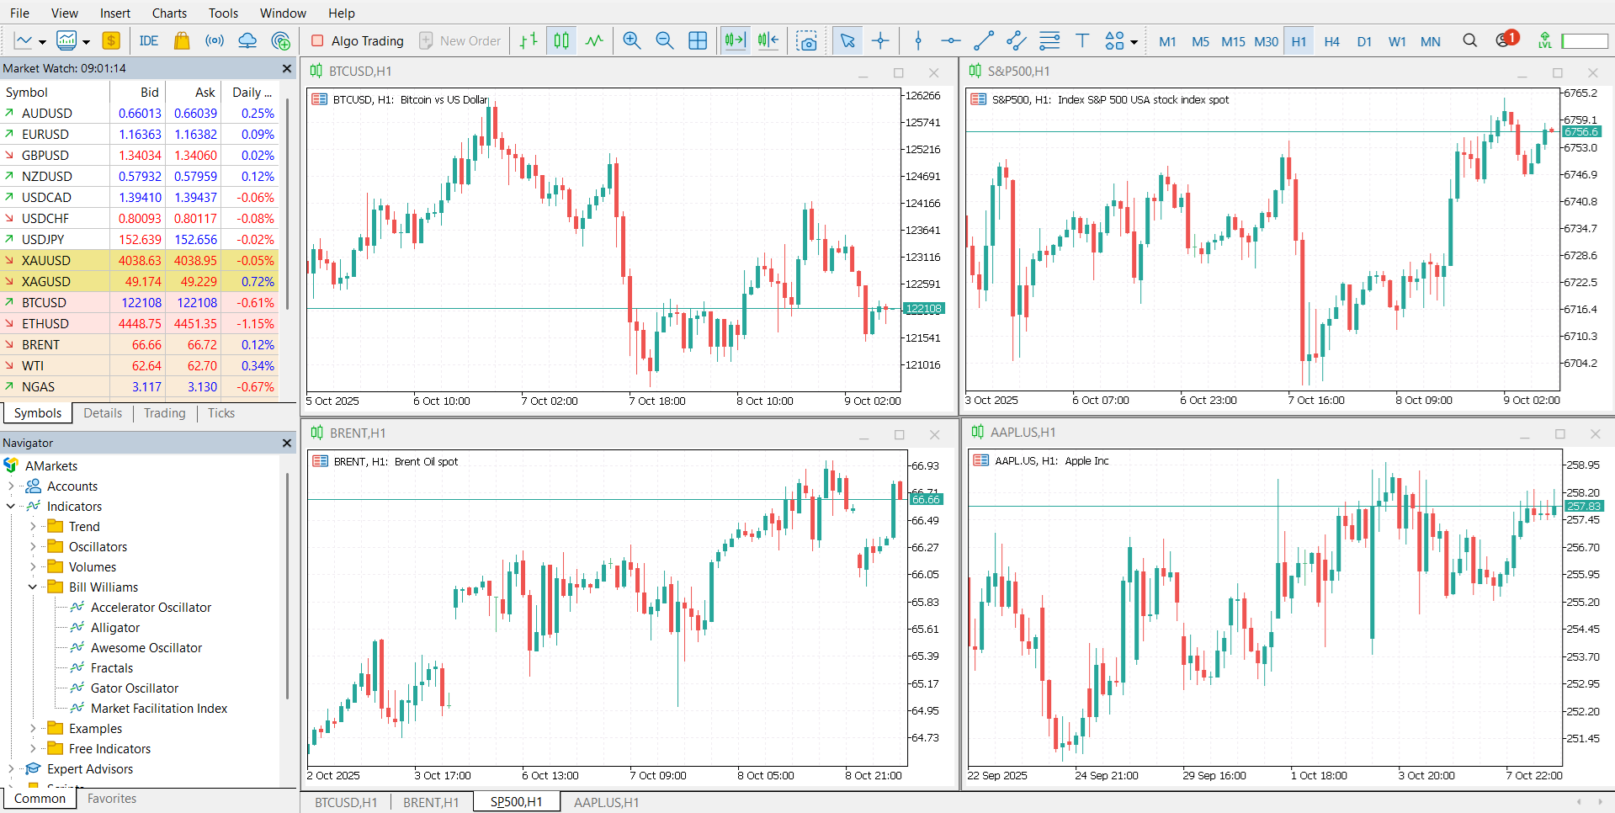Switch timeframe to M15

tap(1233, 41)
